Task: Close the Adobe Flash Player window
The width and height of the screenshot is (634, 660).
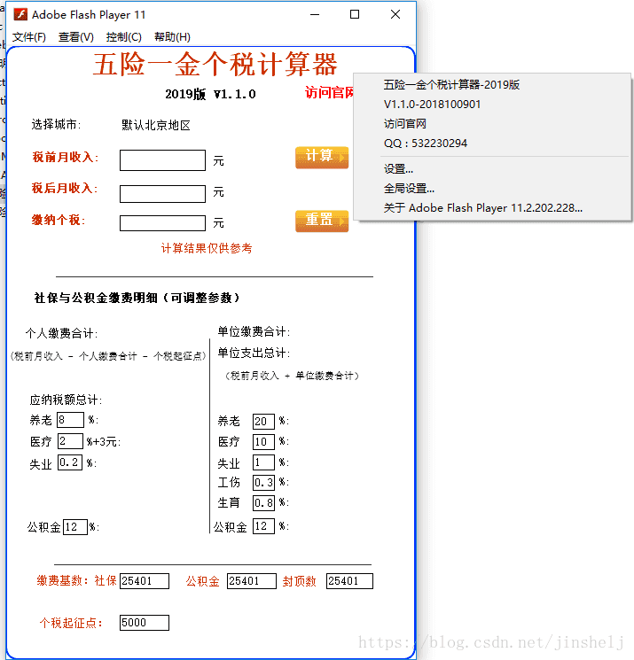Action: (x=395, y=14)
